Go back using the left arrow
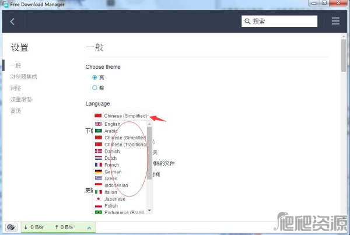 (x=12, y=22)
